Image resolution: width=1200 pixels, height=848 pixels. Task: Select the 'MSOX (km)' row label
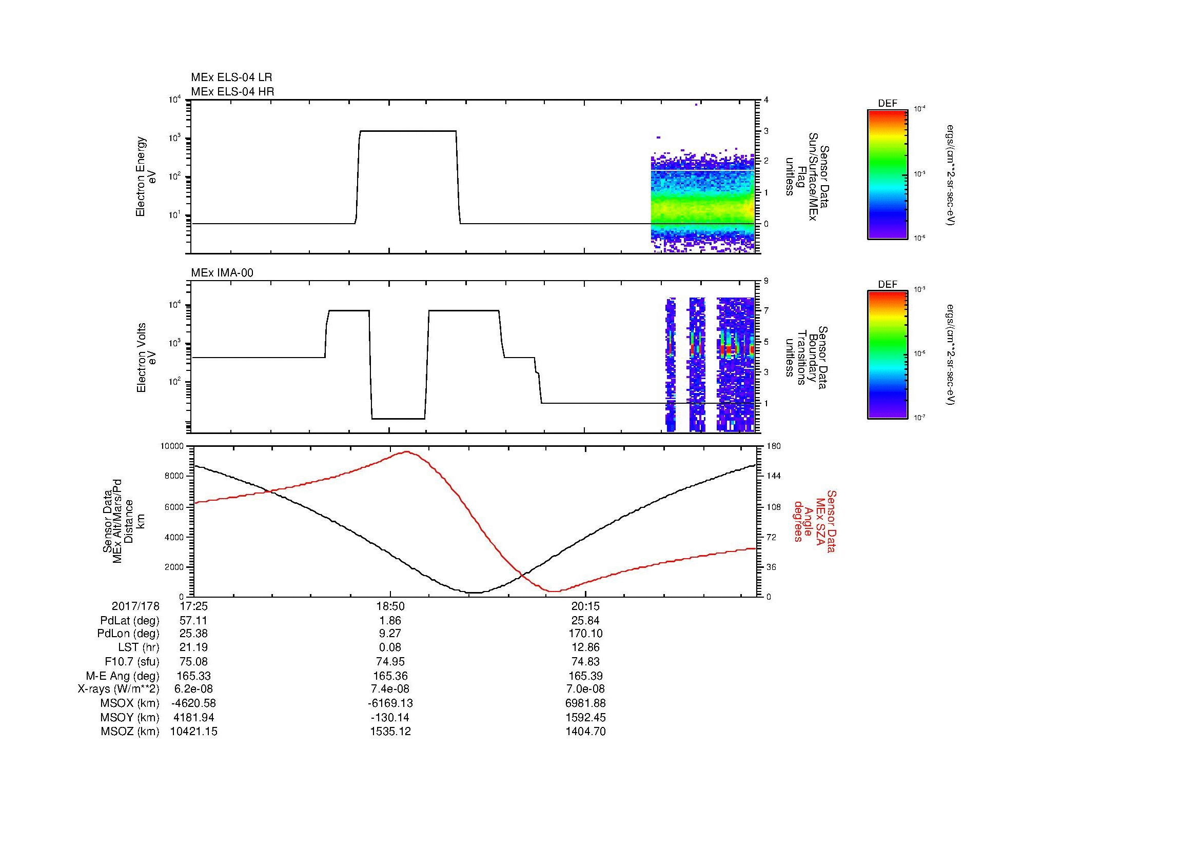[x=130, y=703]
